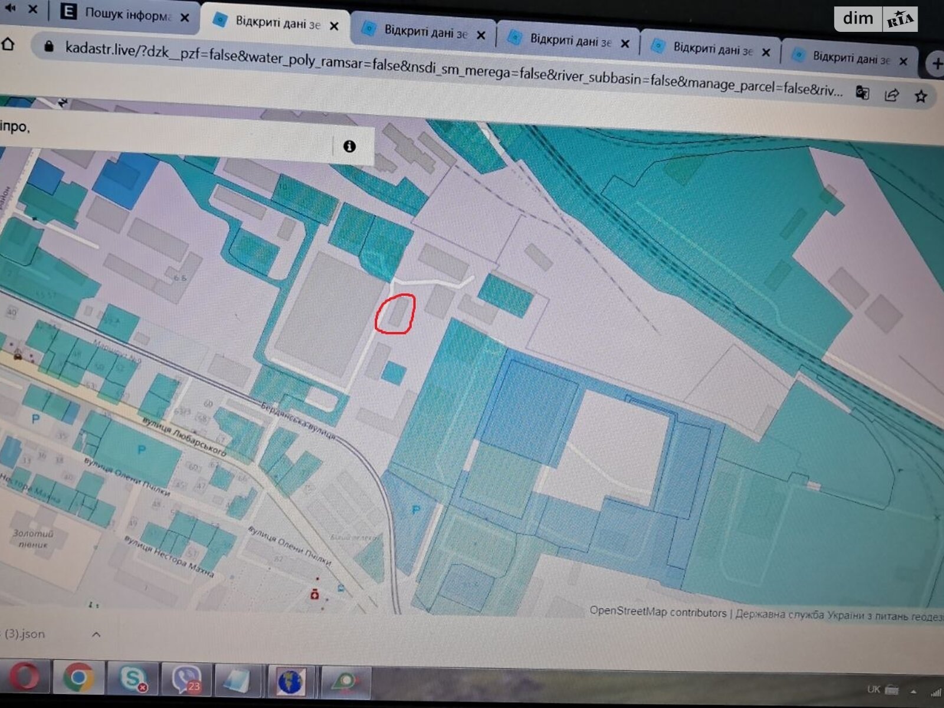
Task: Open Viber with 23 notifications in taskbar
Action: click(x=186, y=680)
